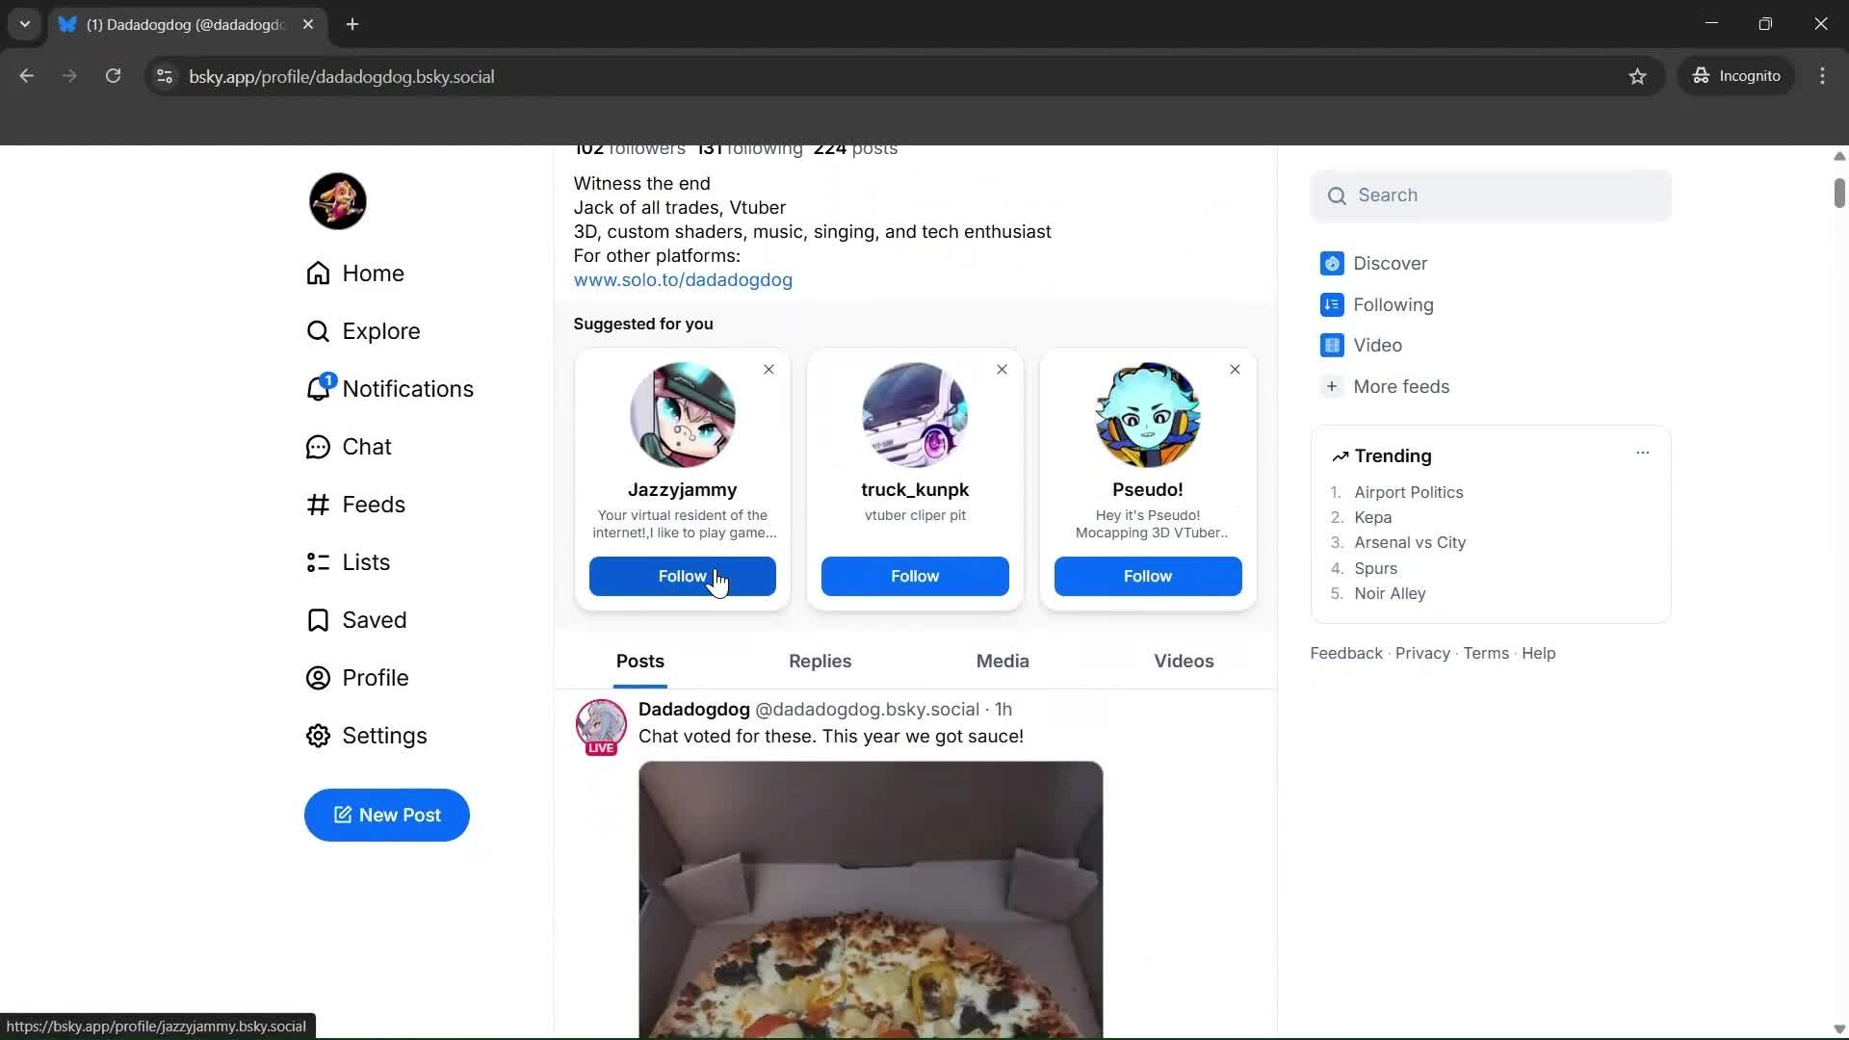Switch to the Replies tab
Viewport: 1849px width, 1040px height.
820,662
